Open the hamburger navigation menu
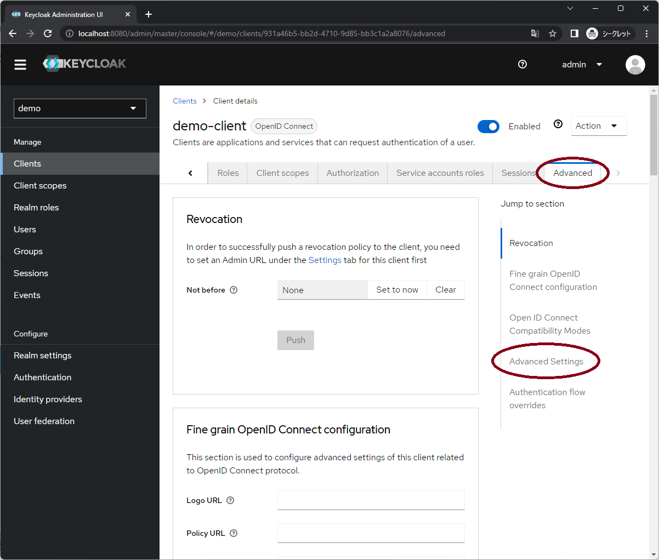 click(20, 64)
